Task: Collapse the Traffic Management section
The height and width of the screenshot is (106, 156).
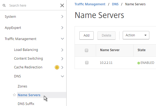Action: pos(62,39)
